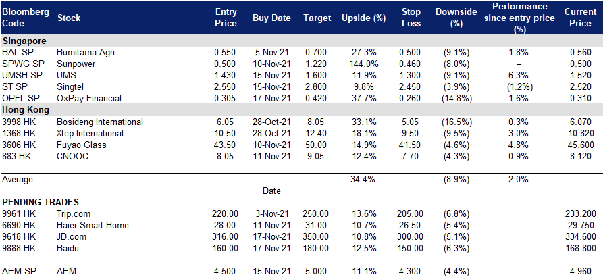
Task: Click the Singapore section row
Action: (x=301, y=41)
